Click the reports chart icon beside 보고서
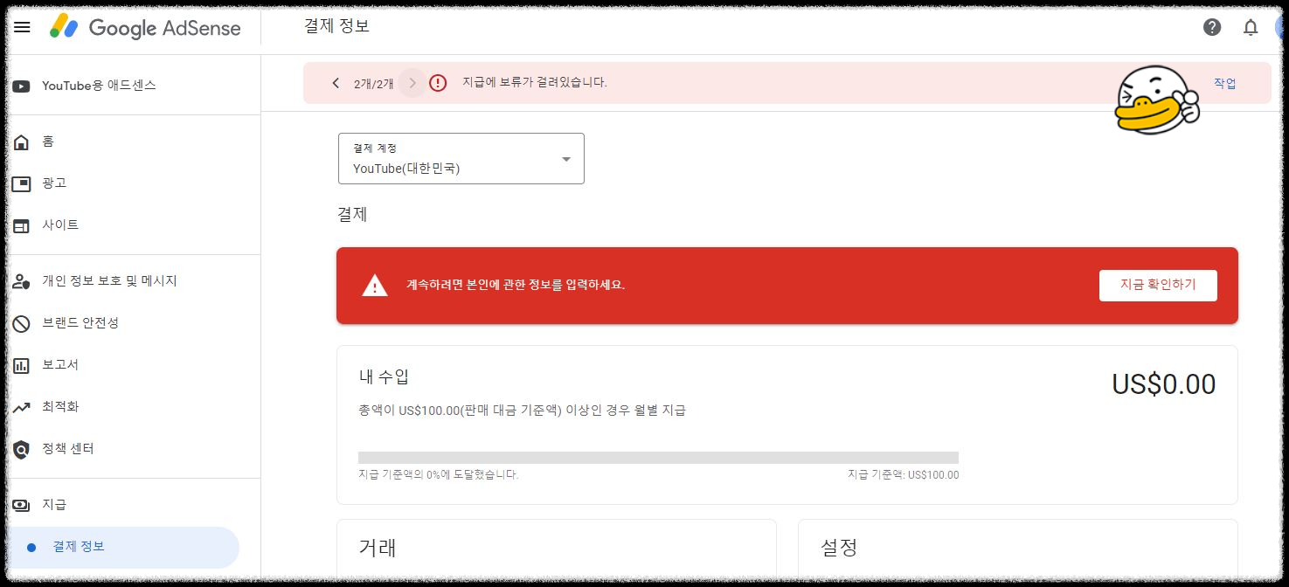1289x587 pixels. pyautogui.click(x=22, y=365)
